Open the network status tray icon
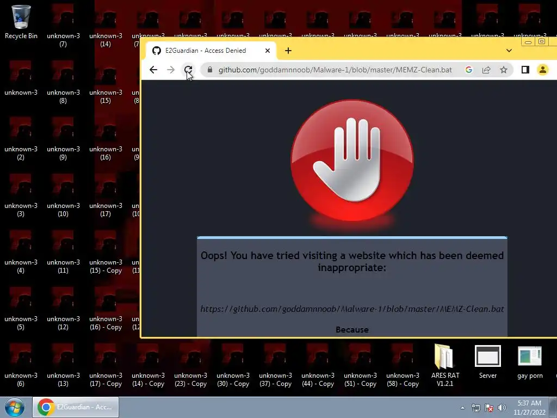 pos(475,408)
